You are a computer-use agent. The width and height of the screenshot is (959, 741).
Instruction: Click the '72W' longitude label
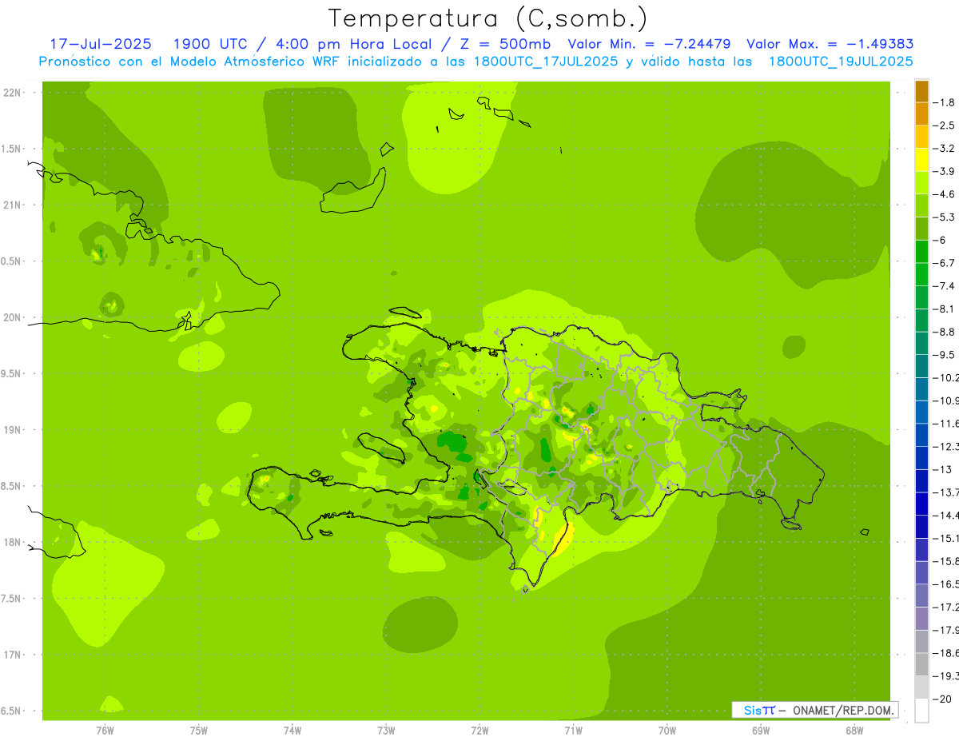click(479, 731)
